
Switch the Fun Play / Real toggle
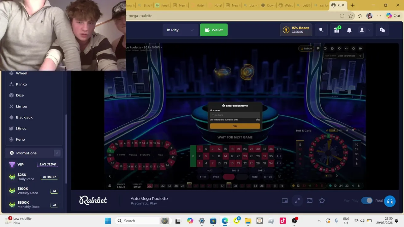[x=367, y=201]
